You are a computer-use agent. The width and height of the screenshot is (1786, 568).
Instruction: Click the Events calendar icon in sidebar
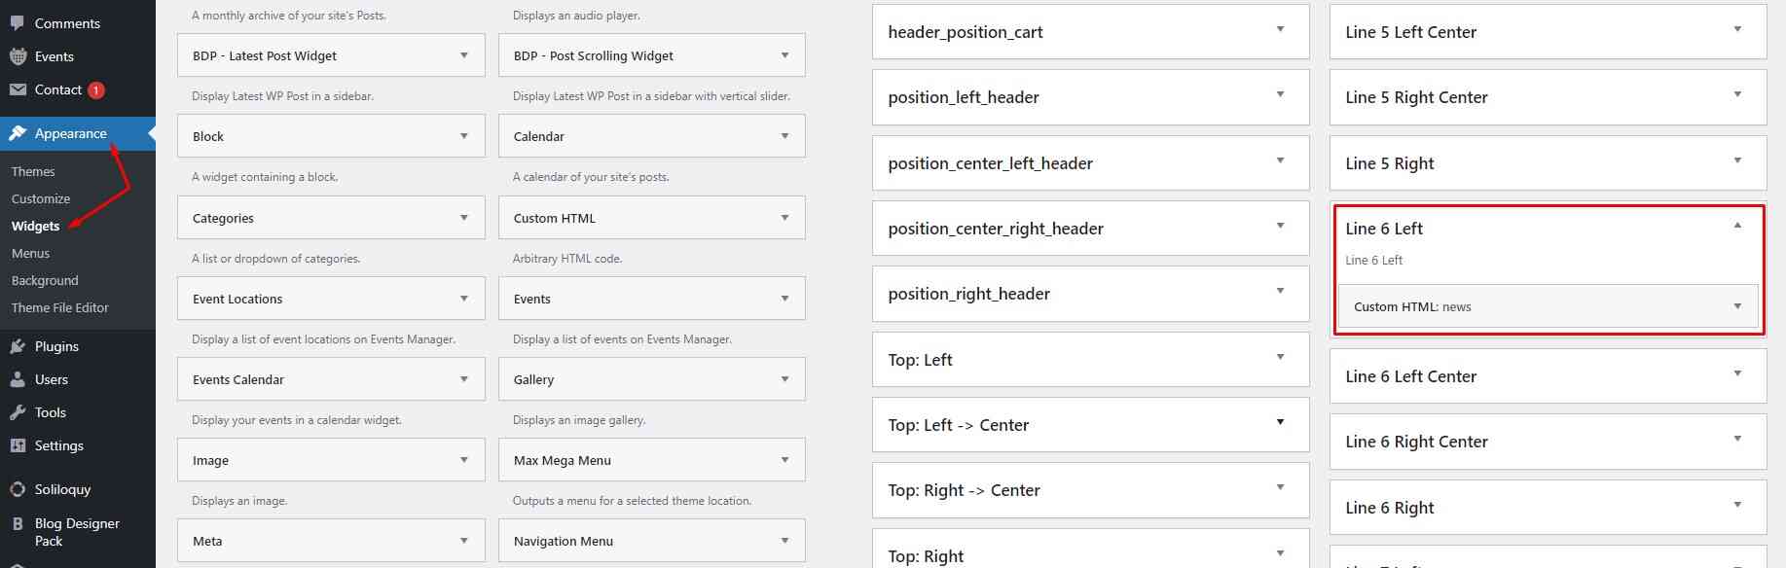coord(18,56)
